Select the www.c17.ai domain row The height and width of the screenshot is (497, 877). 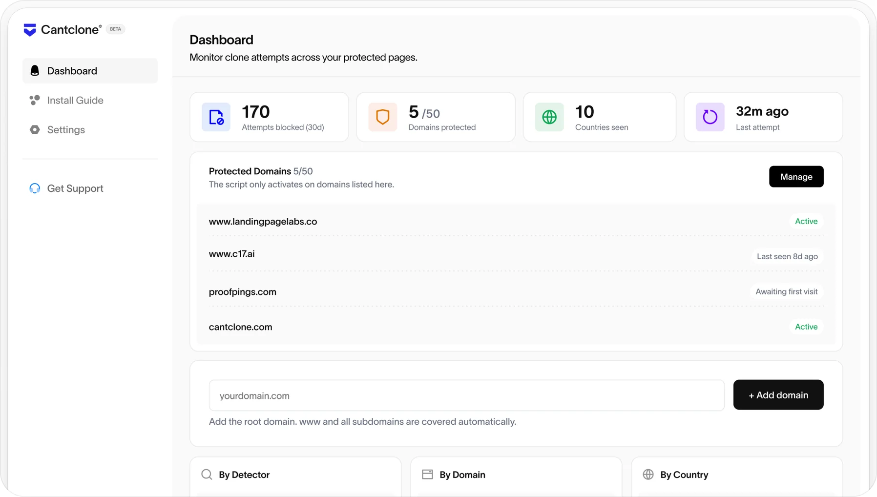click(516, 254)
